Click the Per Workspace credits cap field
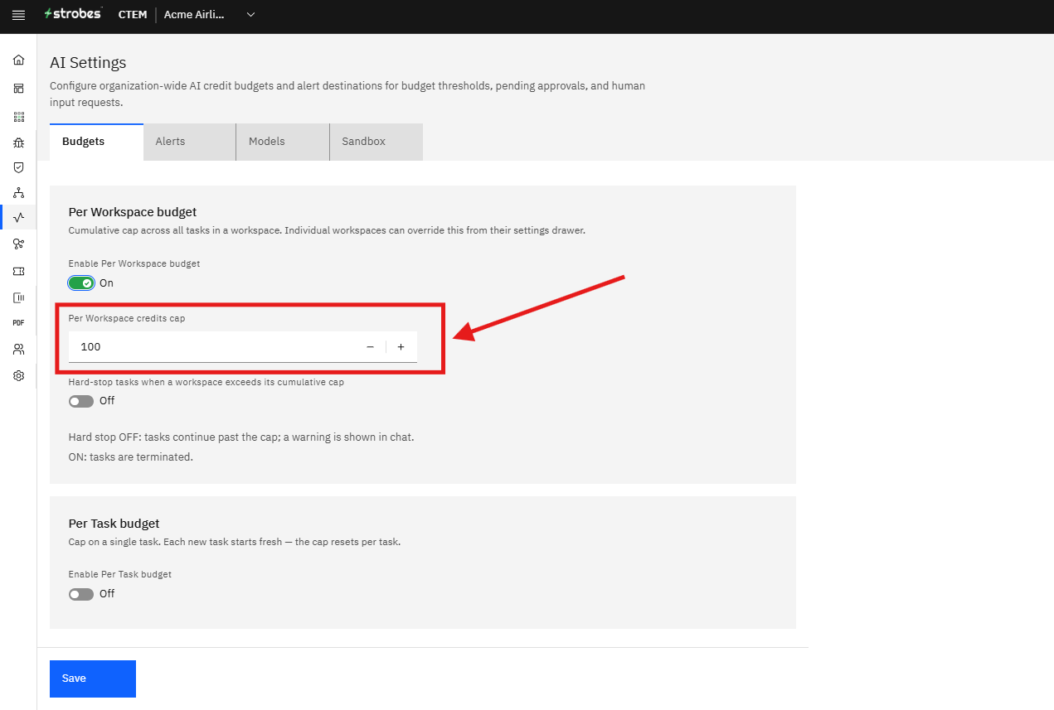1054x710 pixels. (x=242, y=347)
